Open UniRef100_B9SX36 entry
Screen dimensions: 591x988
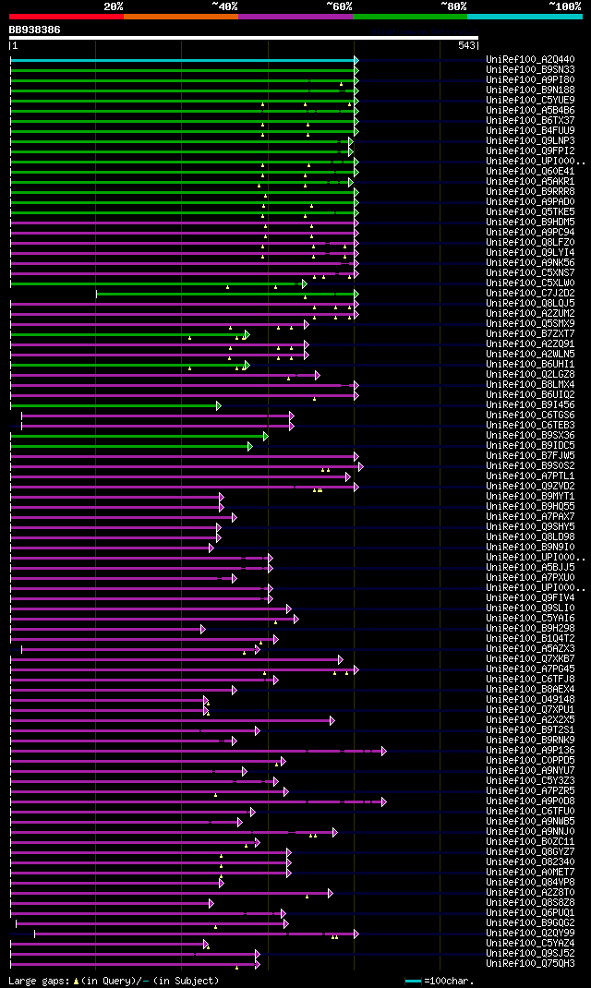[x=530, y=436]
